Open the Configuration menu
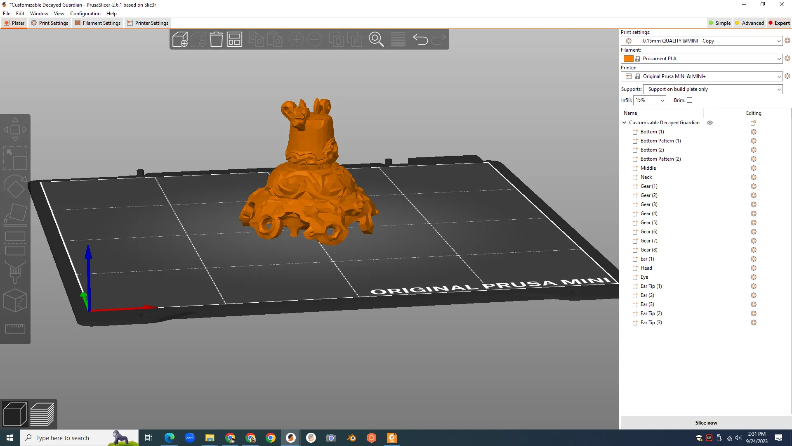Image resolution: width=792 pixels, height=446 pixels. point(85,14)
